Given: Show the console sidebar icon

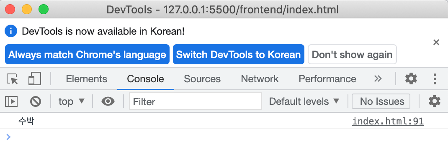Looking at the screenshot, I should coord(11,101).
